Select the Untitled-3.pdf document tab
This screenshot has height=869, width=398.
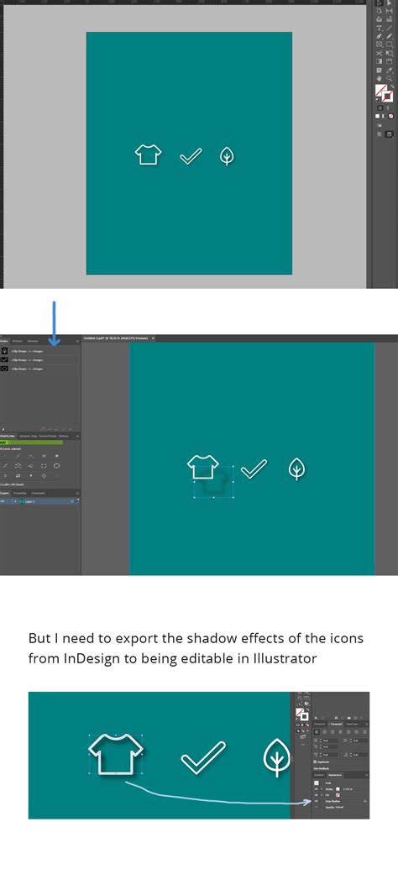pos(118,338)
